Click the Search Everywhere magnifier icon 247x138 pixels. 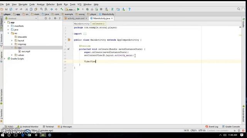click(239, 9)
